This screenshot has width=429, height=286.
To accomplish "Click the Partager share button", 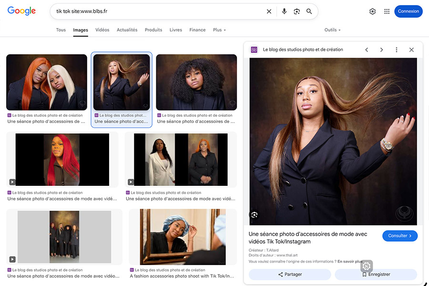I will pos(290,274).
